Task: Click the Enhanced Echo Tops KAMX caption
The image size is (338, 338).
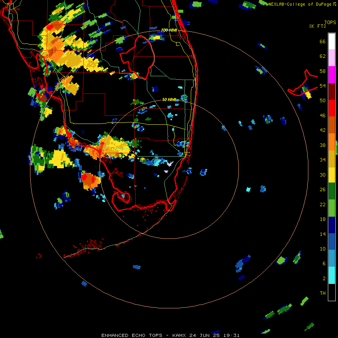Action: click(x=170, y=335)
